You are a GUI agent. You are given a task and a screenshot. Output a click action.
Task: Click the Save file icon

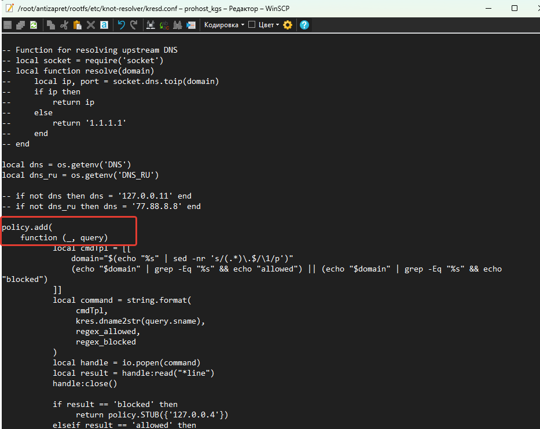[x=8, y=25]
